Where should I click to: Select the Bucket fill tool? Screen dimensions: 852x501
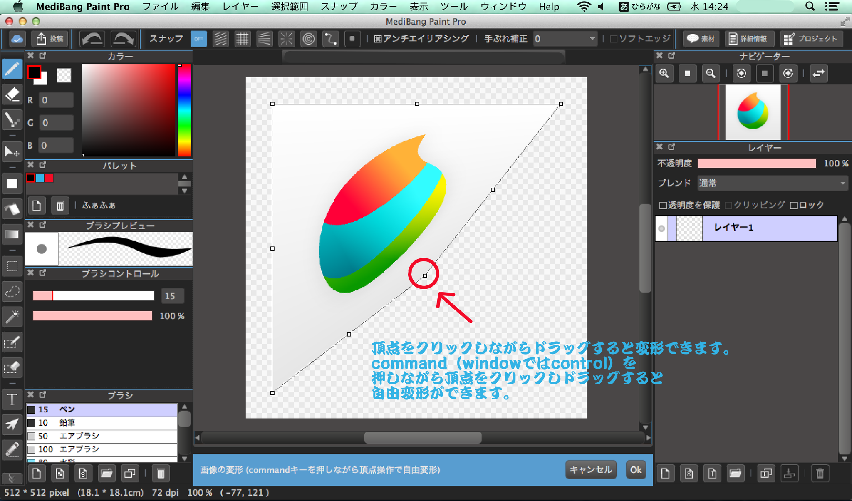click(12, 209)
